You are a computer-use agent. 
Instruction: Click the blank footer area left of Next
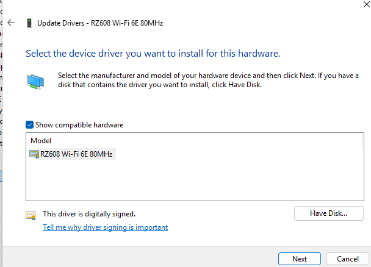[x=140, y=258]
